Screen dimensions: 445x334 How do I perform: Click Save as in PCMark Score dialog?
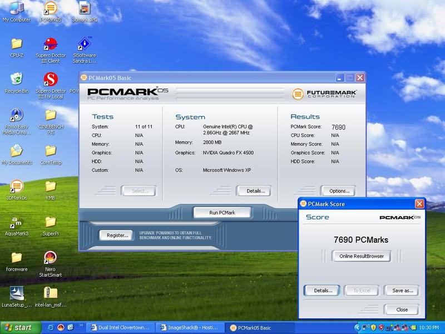tap(401, 290)
